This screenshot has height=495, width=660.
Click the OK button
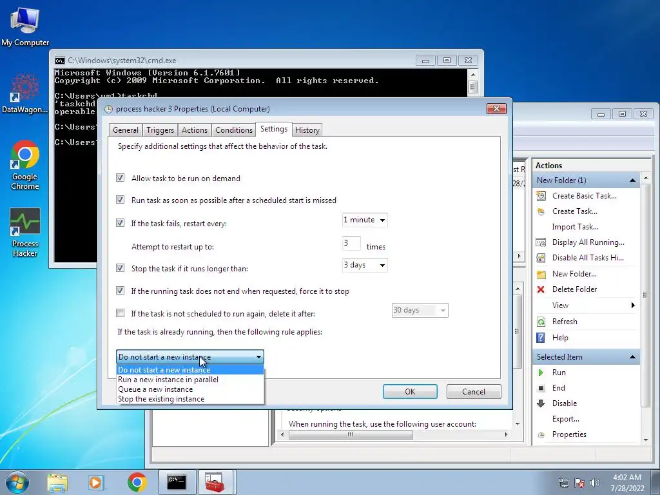(410, 391)
